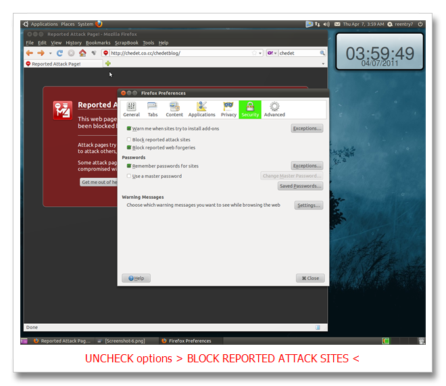The width and height of the screenshot is (446, 386).
Task: Click the Forward arrow in Firefox toolbar
Action: pyautogui.click(x=41, y=53)
